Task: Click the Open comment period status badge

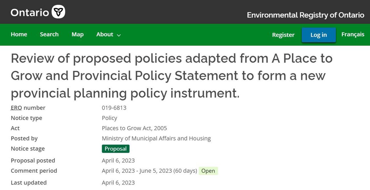Action: point(208,171)
